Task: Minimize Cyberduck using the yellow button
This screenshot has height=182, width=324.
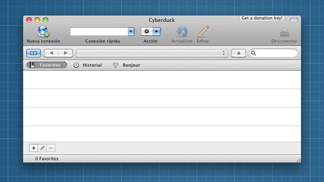Action: [37, 20]
